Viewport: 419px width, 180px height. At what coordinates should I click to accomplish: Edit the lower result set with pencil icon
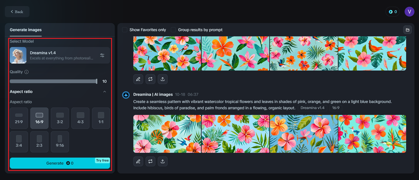[138, 161]
